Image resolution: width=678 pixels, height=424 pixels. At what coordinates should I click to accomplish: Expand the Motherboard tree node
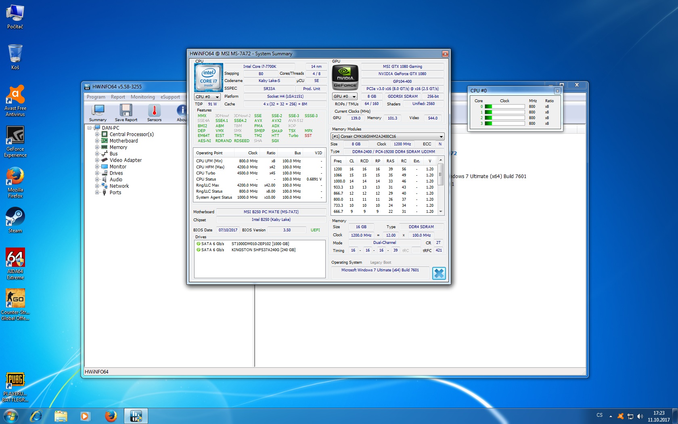click(x=97, y=141)
